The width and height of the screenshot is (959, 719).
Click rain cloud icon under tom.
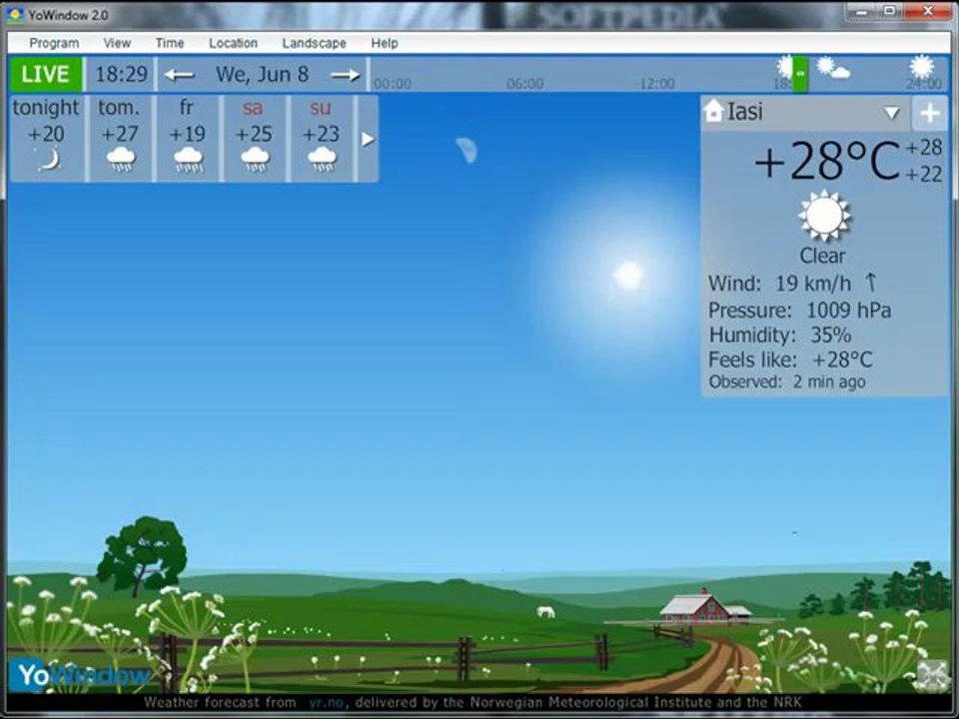pos(121,160)
